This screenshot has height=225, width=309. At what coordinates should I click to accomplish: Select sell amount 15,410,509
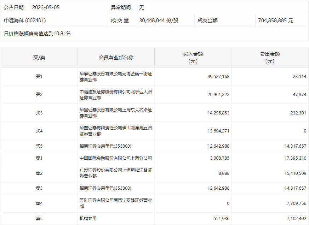tap(295, 173)
